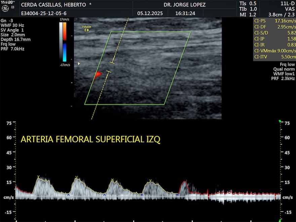Select the first systolic peak marker
The image size is (296, 222).
pyautogui.click(x=38, y=176)
